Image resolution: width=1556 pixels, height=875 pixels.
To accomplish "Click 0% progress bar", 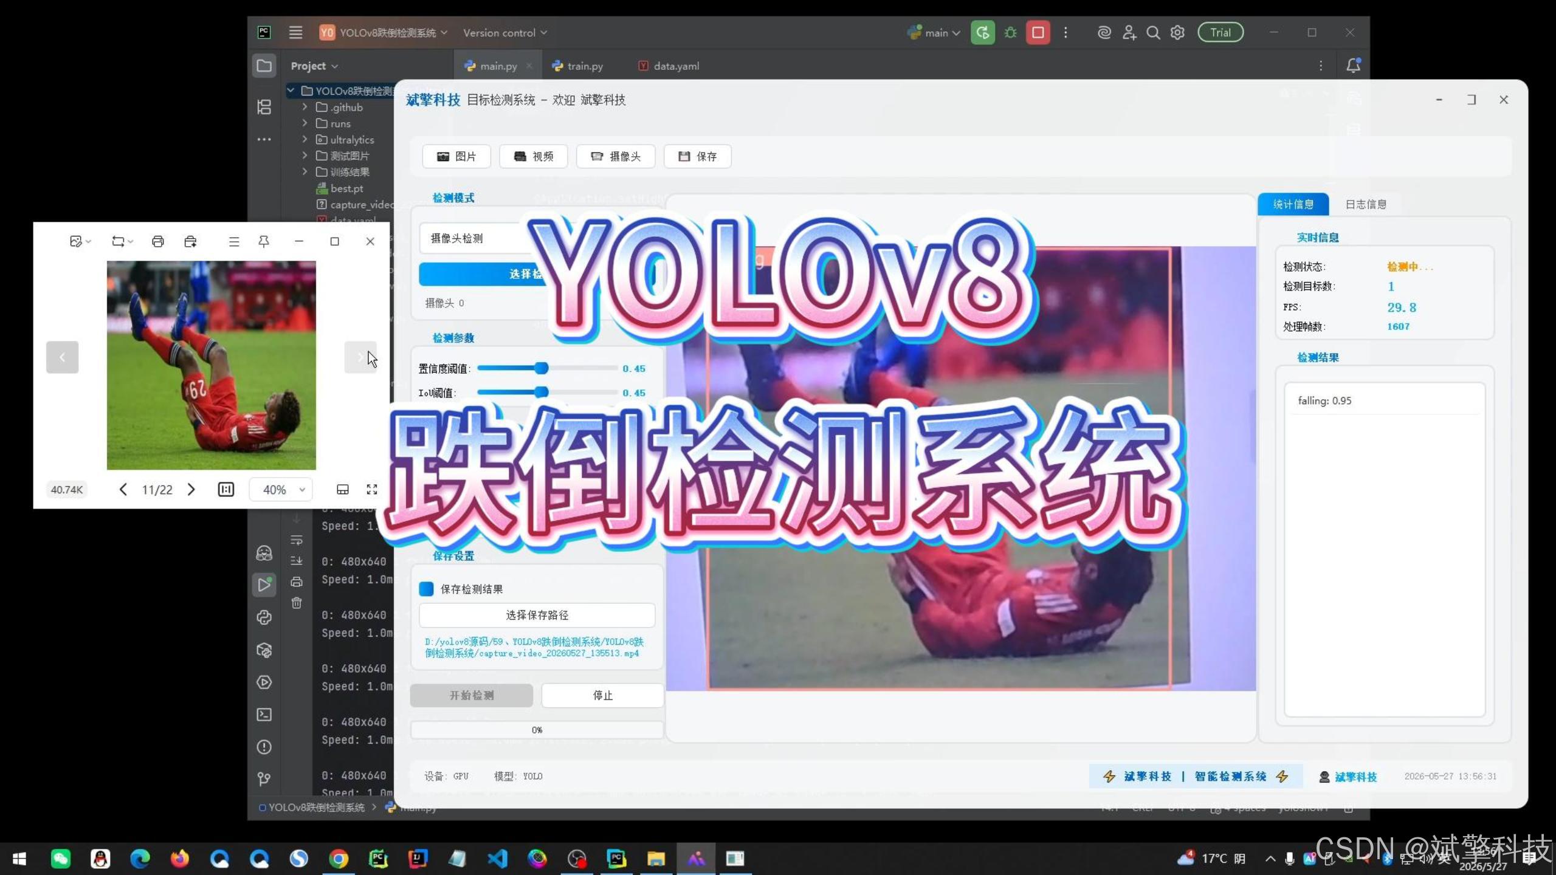I will [x=537, y=730].
